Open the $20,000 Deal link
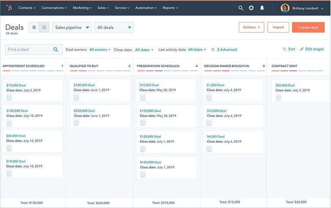Viewport: 331px width, 208px height. click(x=285, y=85)
